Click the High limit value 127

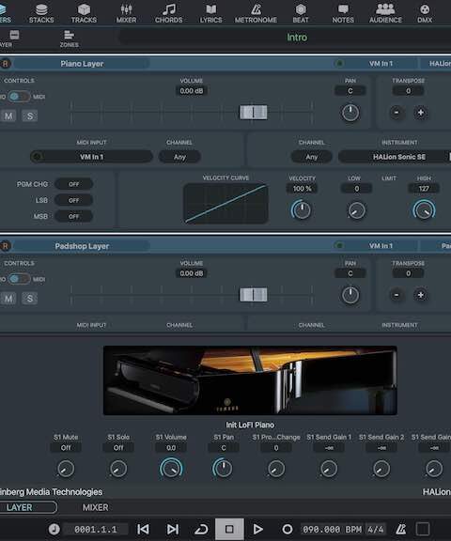coord(424,189)
